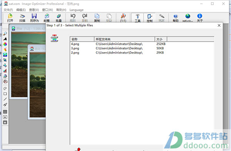
Task: Click the 打开 (Open) toolbar icon
Action: (10, 18)
